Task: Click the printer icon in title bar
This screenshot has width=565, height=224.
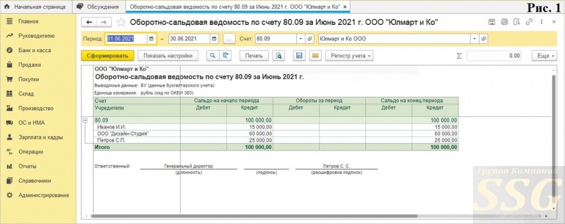Action: point(504,22)
